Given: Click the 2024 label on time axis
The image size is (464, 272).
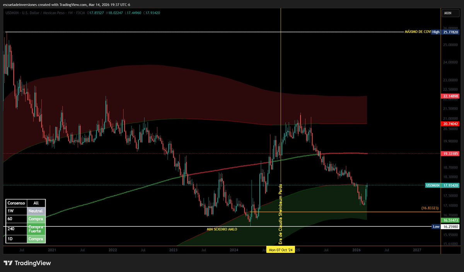Looking at the screenshot, I should tap(234, 250).
